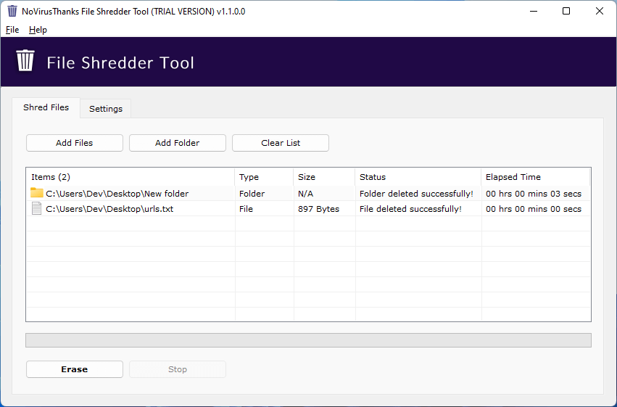Image resolution: width=617 pixels, height=407 pixels.
Task: Maximize the File Shredder Tool window
Action: click(x=566, y=11)
